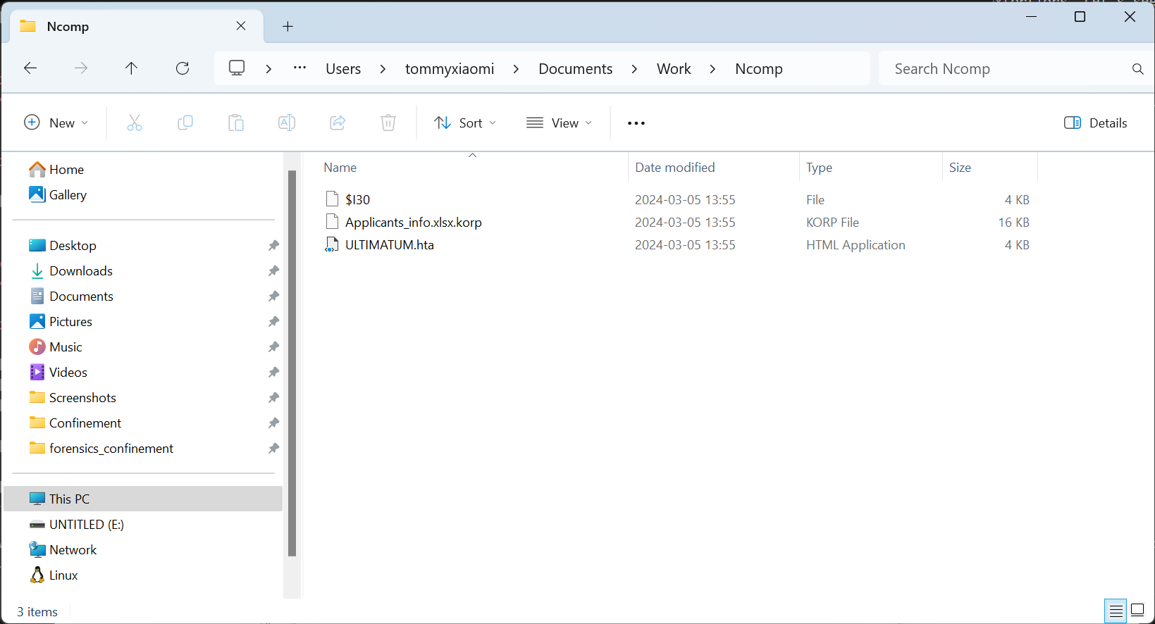Screen dimensions: 1155x624
Task: Click the Cut scissors icon
Action: tap(134, 123)
